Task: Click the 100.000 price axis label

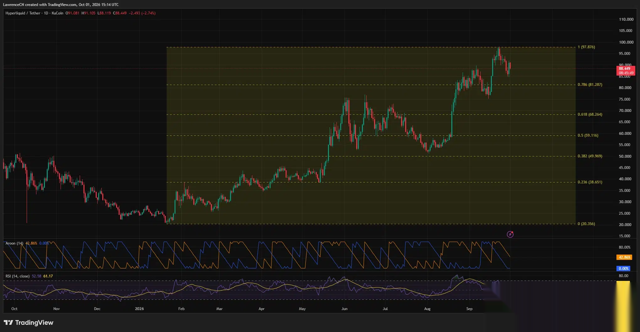Action: [x=626, y=42]
